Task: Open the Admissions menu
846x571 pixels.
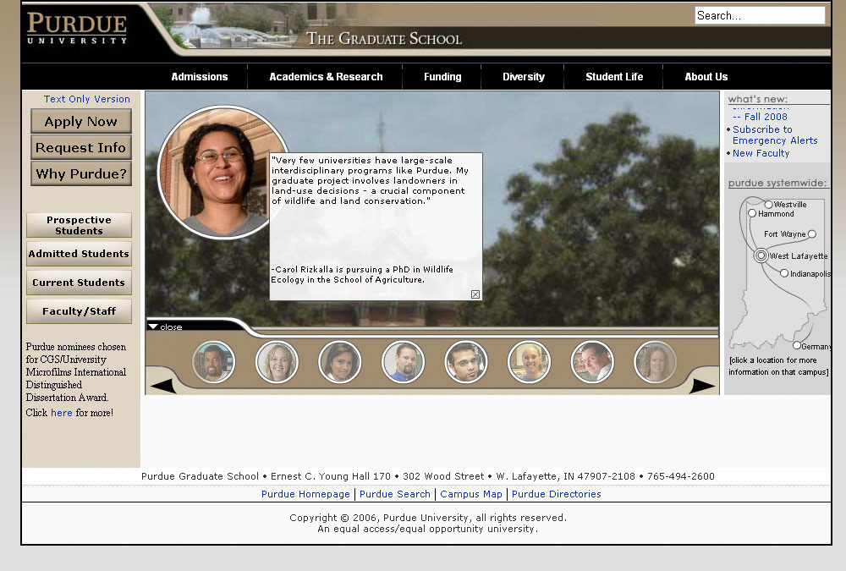Action: (x=200, y=77)
